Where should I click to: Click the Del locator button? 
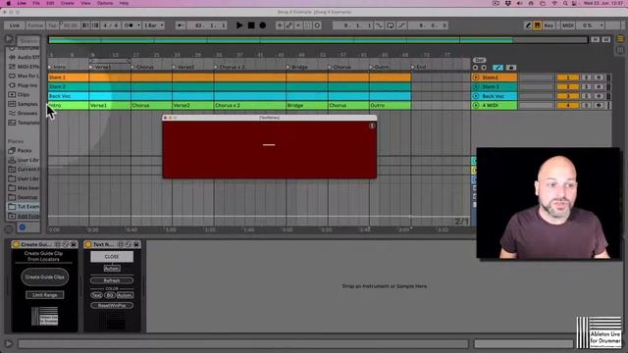479,60
